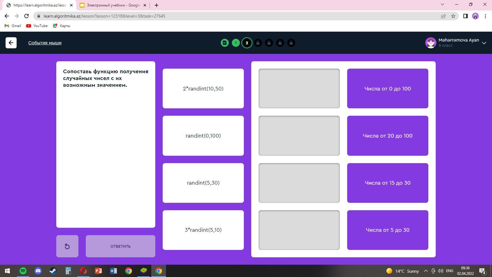The width and height of the screenshot is (492, 277).
Task: Click empty slot beside Числа от 5 до 30
Action: coord(299,230)
